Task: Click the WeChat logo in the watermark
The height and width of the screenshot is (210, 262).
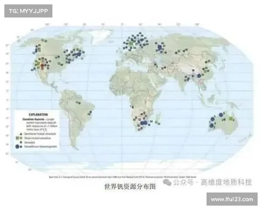Action: 168,182
